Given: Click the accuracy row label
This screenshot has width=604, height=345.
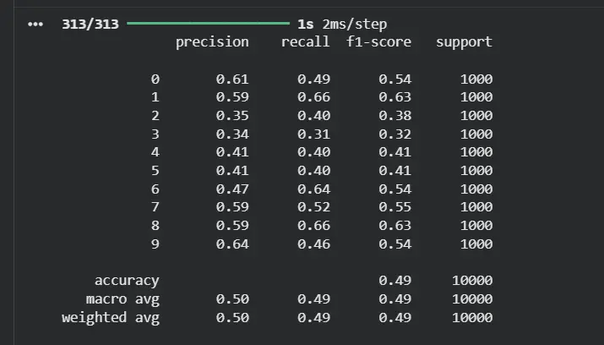Looking at the screenshot, I should [x=127, y=281].
